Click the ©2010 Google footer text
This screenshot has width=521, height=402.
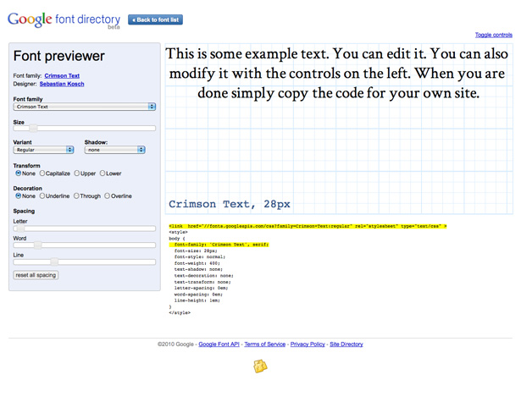pos(175,344)
